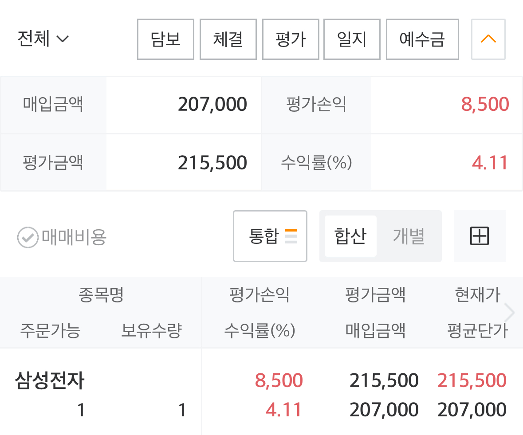Select the 합산 view option
The width and height of the screenshot is (523, 435).
350,236
